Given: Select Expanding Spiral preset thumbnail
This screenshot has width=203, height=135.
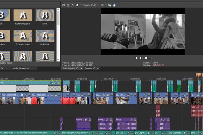Looking at the screenshot, I should click(23, 15).
